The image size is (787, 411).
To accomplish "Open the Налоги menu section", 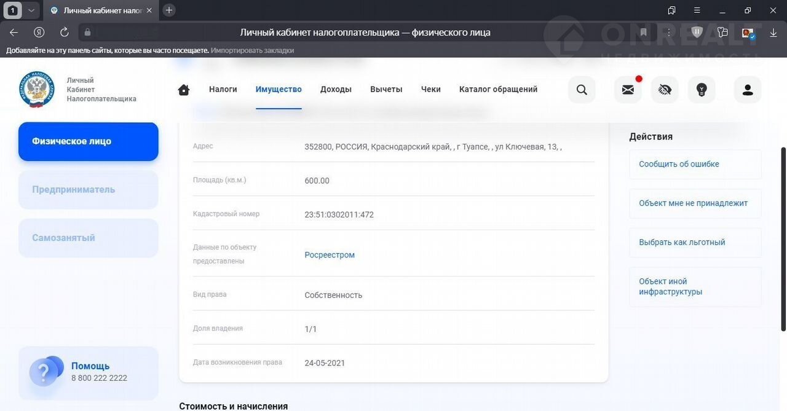I will click(223, 90).
